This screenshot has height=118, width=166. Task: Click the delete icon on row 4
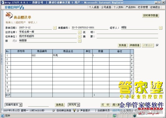point(132,67)
